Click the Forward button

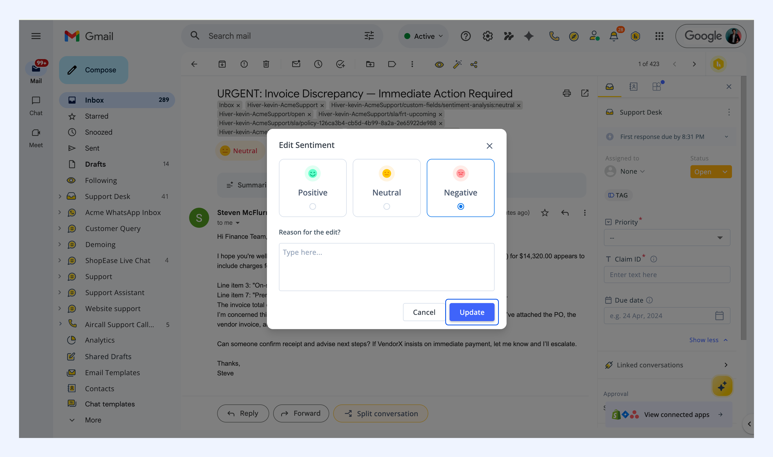(x=301, y=413)
